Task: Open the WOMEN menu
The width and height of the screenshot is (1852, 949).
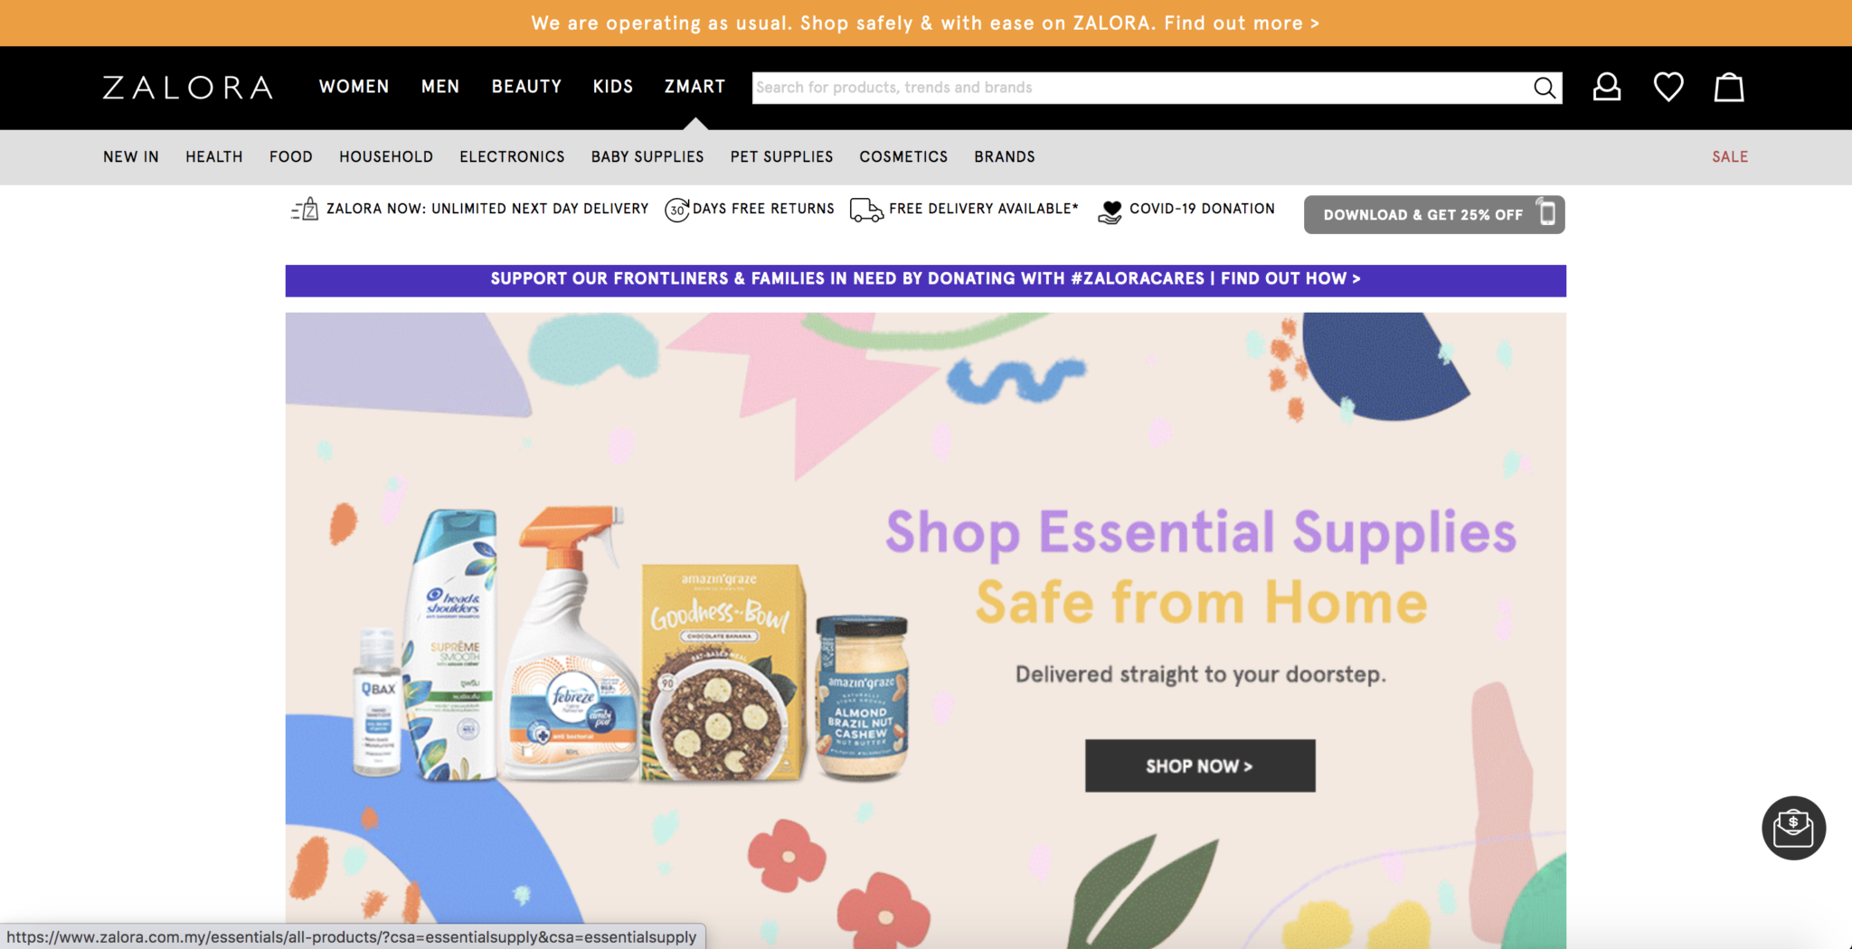Action: 354,87
